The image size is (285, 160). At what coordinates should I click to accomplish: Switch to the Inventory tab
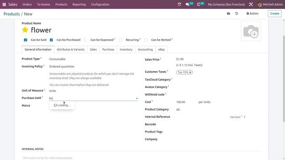[x=126, y=49]
